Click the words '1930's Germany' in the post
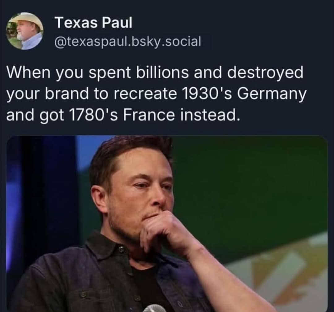This screenshot has height=312, width=334. [x=244, y=94]
